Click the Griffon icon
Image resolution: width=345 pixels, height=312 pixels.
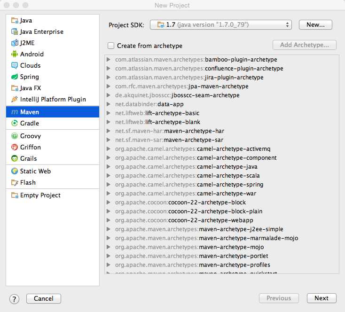coord(15,147)
